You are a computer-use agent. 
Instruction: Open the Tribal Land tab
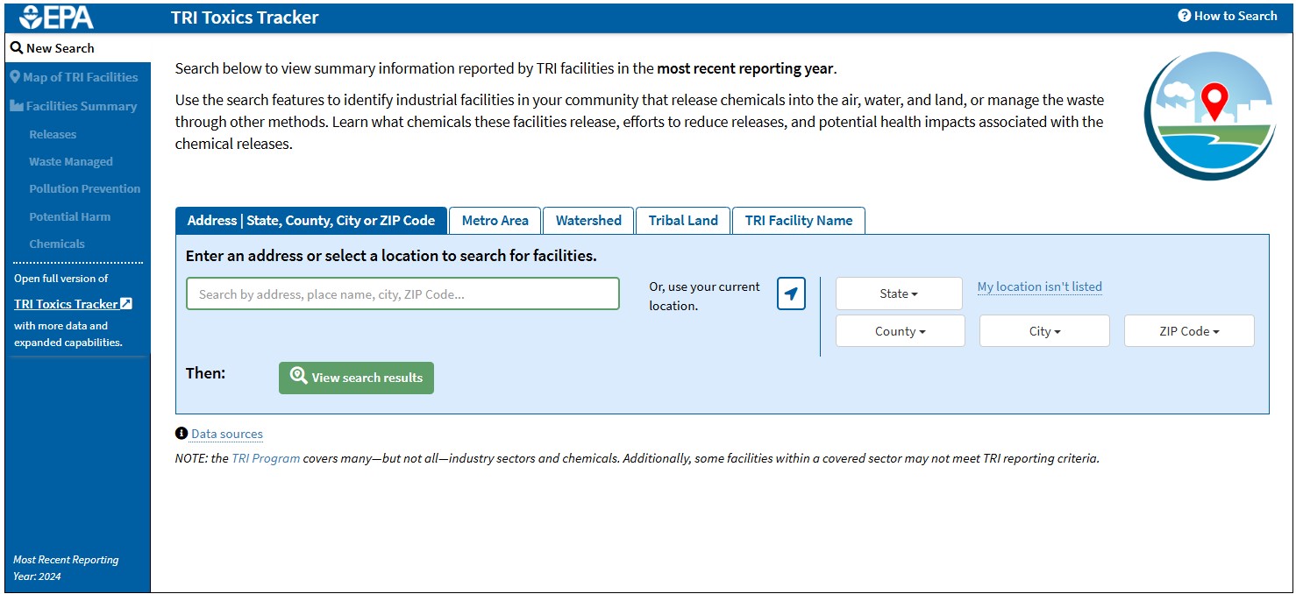[682, 220]
